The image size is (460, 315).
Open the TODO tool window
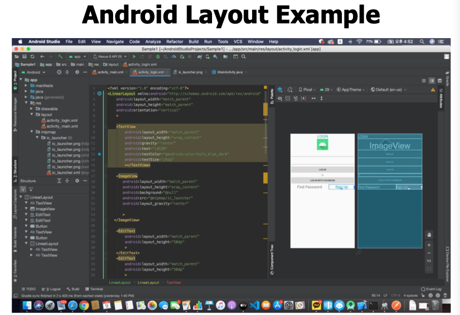point(28,289)
